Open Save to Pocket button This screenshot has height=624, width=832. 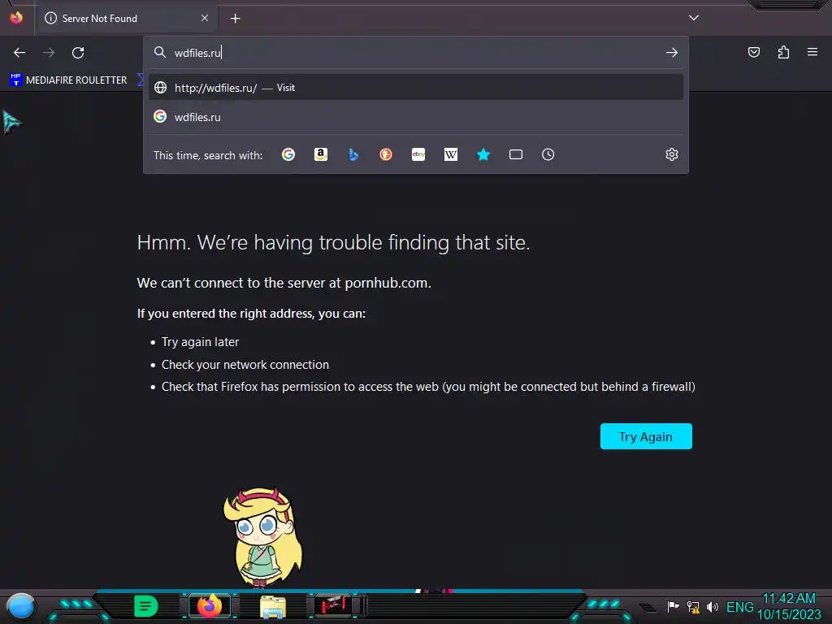753,52
